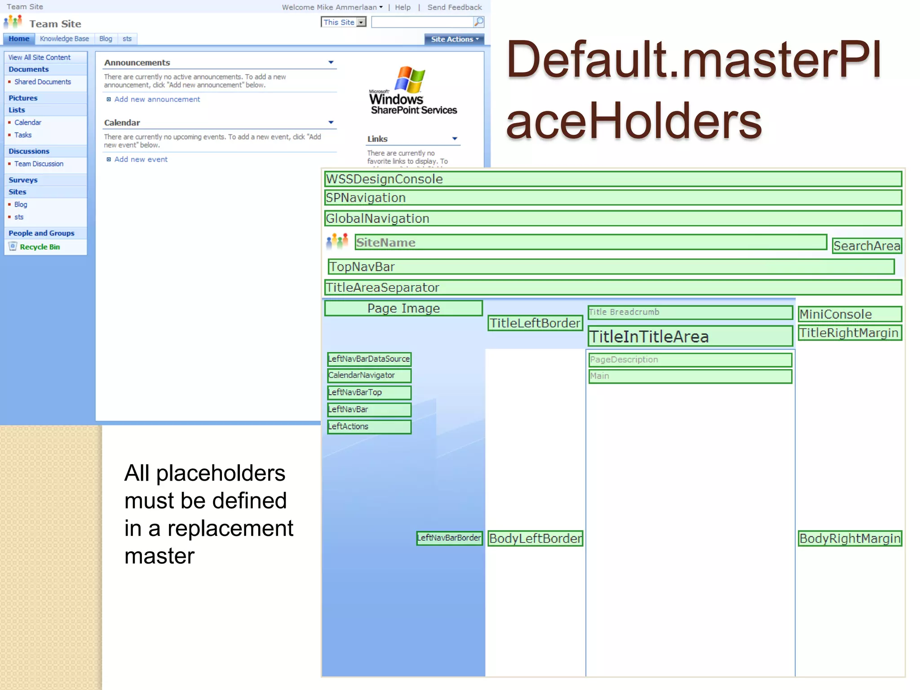
Task: Click inside the search text box
Action: click(422, 22)
